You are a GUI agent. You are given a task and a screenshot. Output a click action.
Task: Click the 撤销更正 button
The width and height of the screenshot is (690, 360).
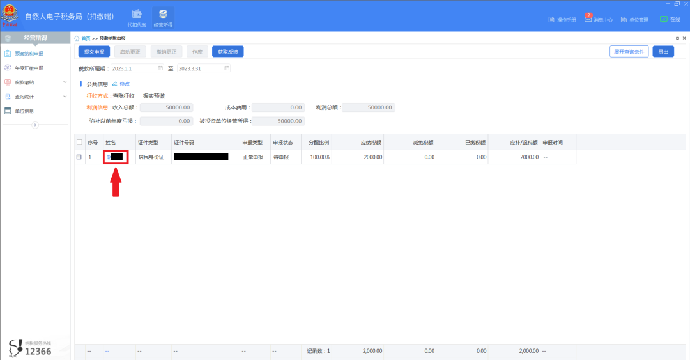(x=166, y=52)
